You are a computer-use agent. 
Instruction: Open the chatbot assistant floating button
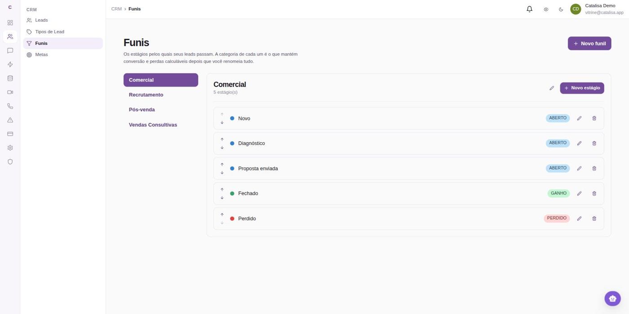(x=612, y=298)
